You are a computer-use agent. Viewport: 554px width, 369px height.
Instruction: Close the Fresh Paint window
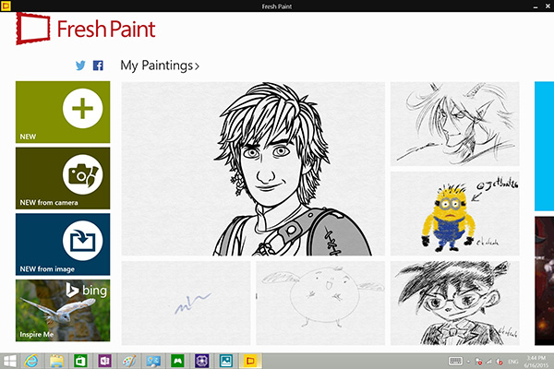(x=548, y=6)
